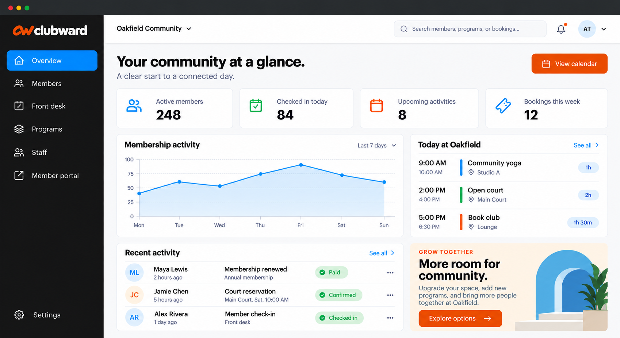Click the Friday data point on chart

click(x=301, y=165)
